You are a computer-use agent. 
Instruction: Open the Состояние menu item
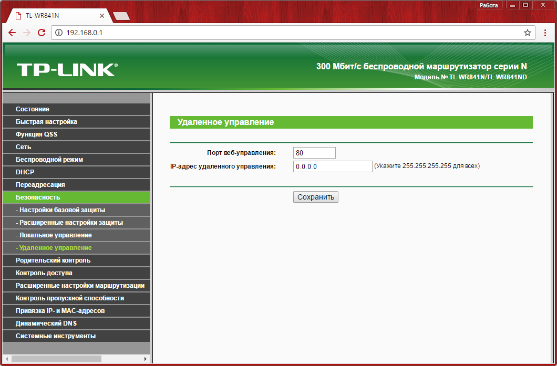(33, 109)
